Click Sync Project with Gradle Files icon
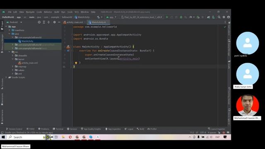The width and height of the screenshot is (265, 149). point(208,17)
